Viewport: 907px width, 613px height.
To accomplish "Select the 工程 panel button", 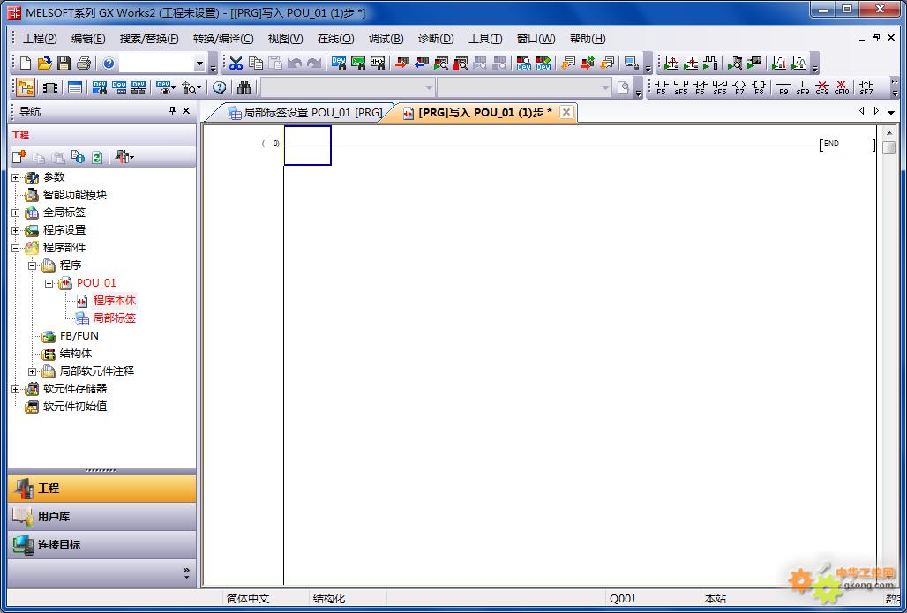I will pyautogui.click(x=101, y=488).
